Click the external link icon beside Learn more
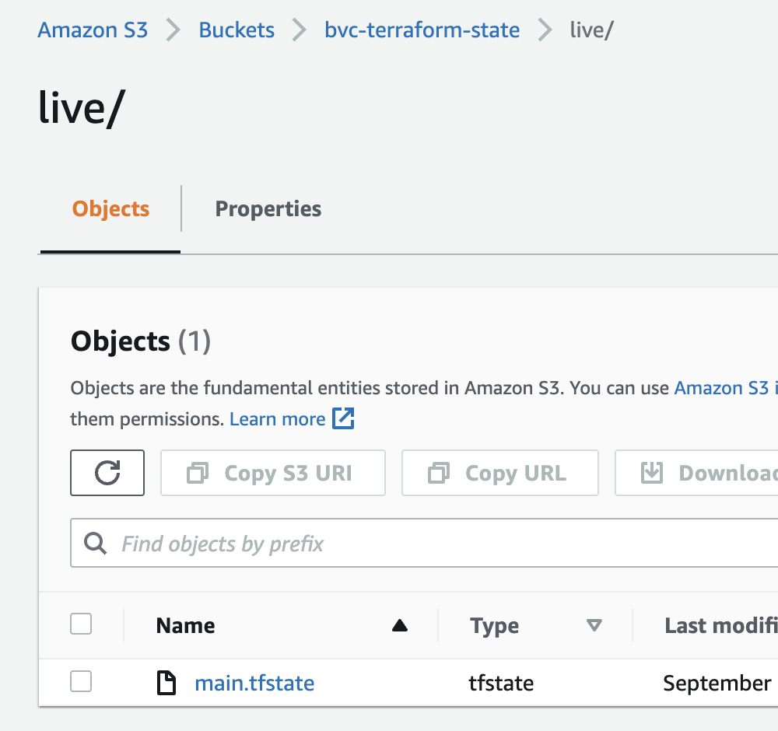 (x=343, y=418)
